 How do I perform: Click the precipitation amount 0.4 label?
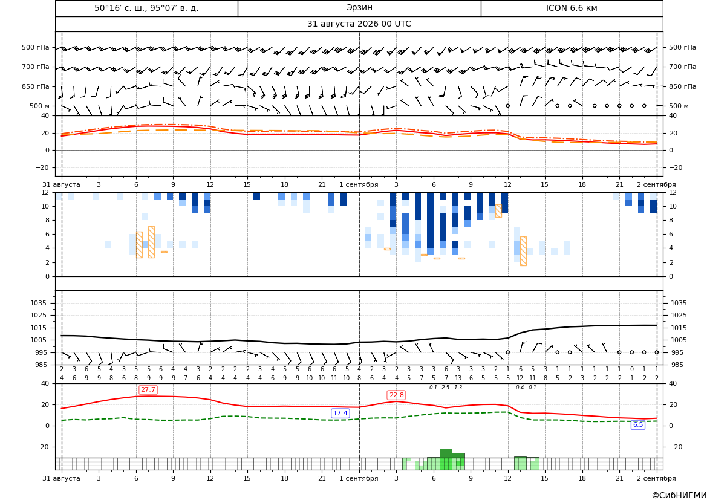click(520, 388)
